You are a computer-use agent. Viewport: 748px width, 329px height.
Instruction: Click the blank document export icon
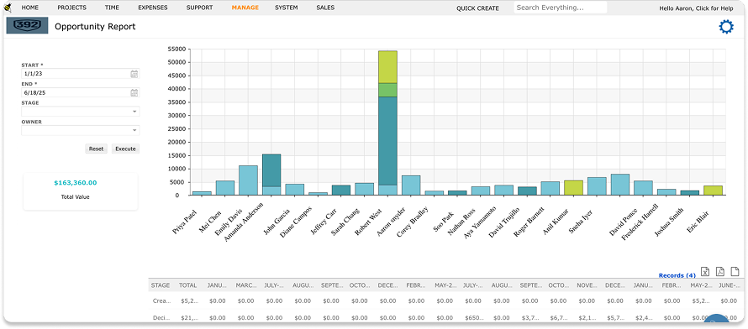click(735, 271)
